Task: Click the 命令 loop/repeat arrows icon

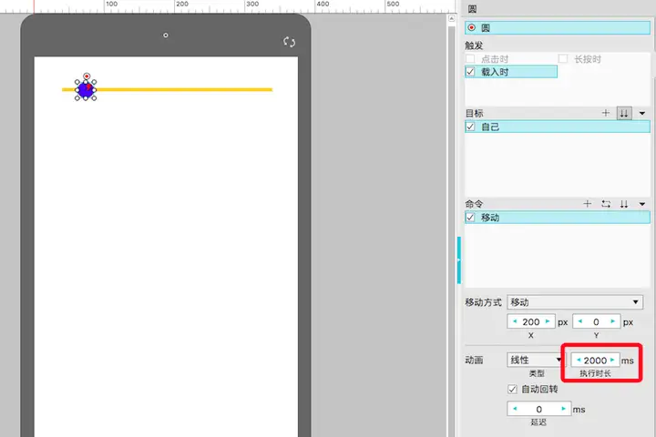Action: click(606, 204)
